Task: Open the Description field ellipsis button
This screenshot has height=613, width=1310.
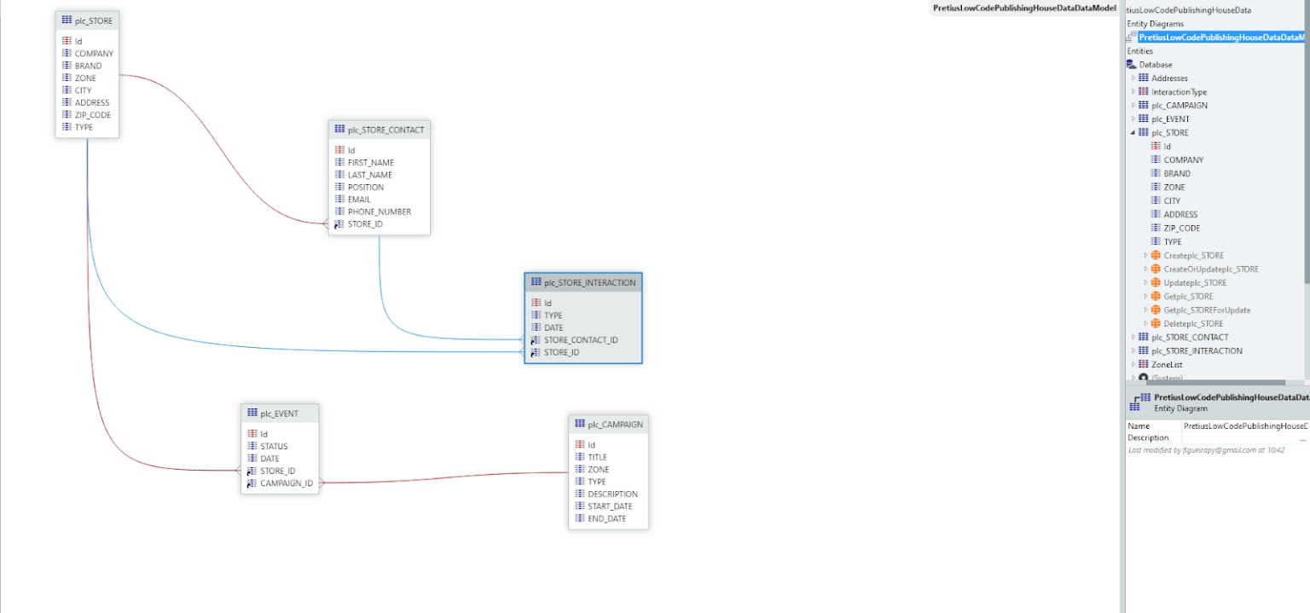Action: (x=1303, y=437)
